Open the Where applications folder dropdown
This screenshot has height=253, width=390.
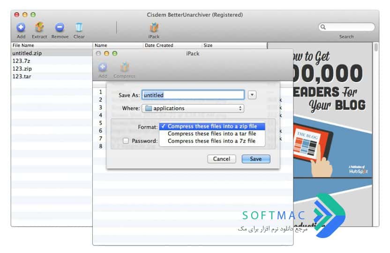193,108
